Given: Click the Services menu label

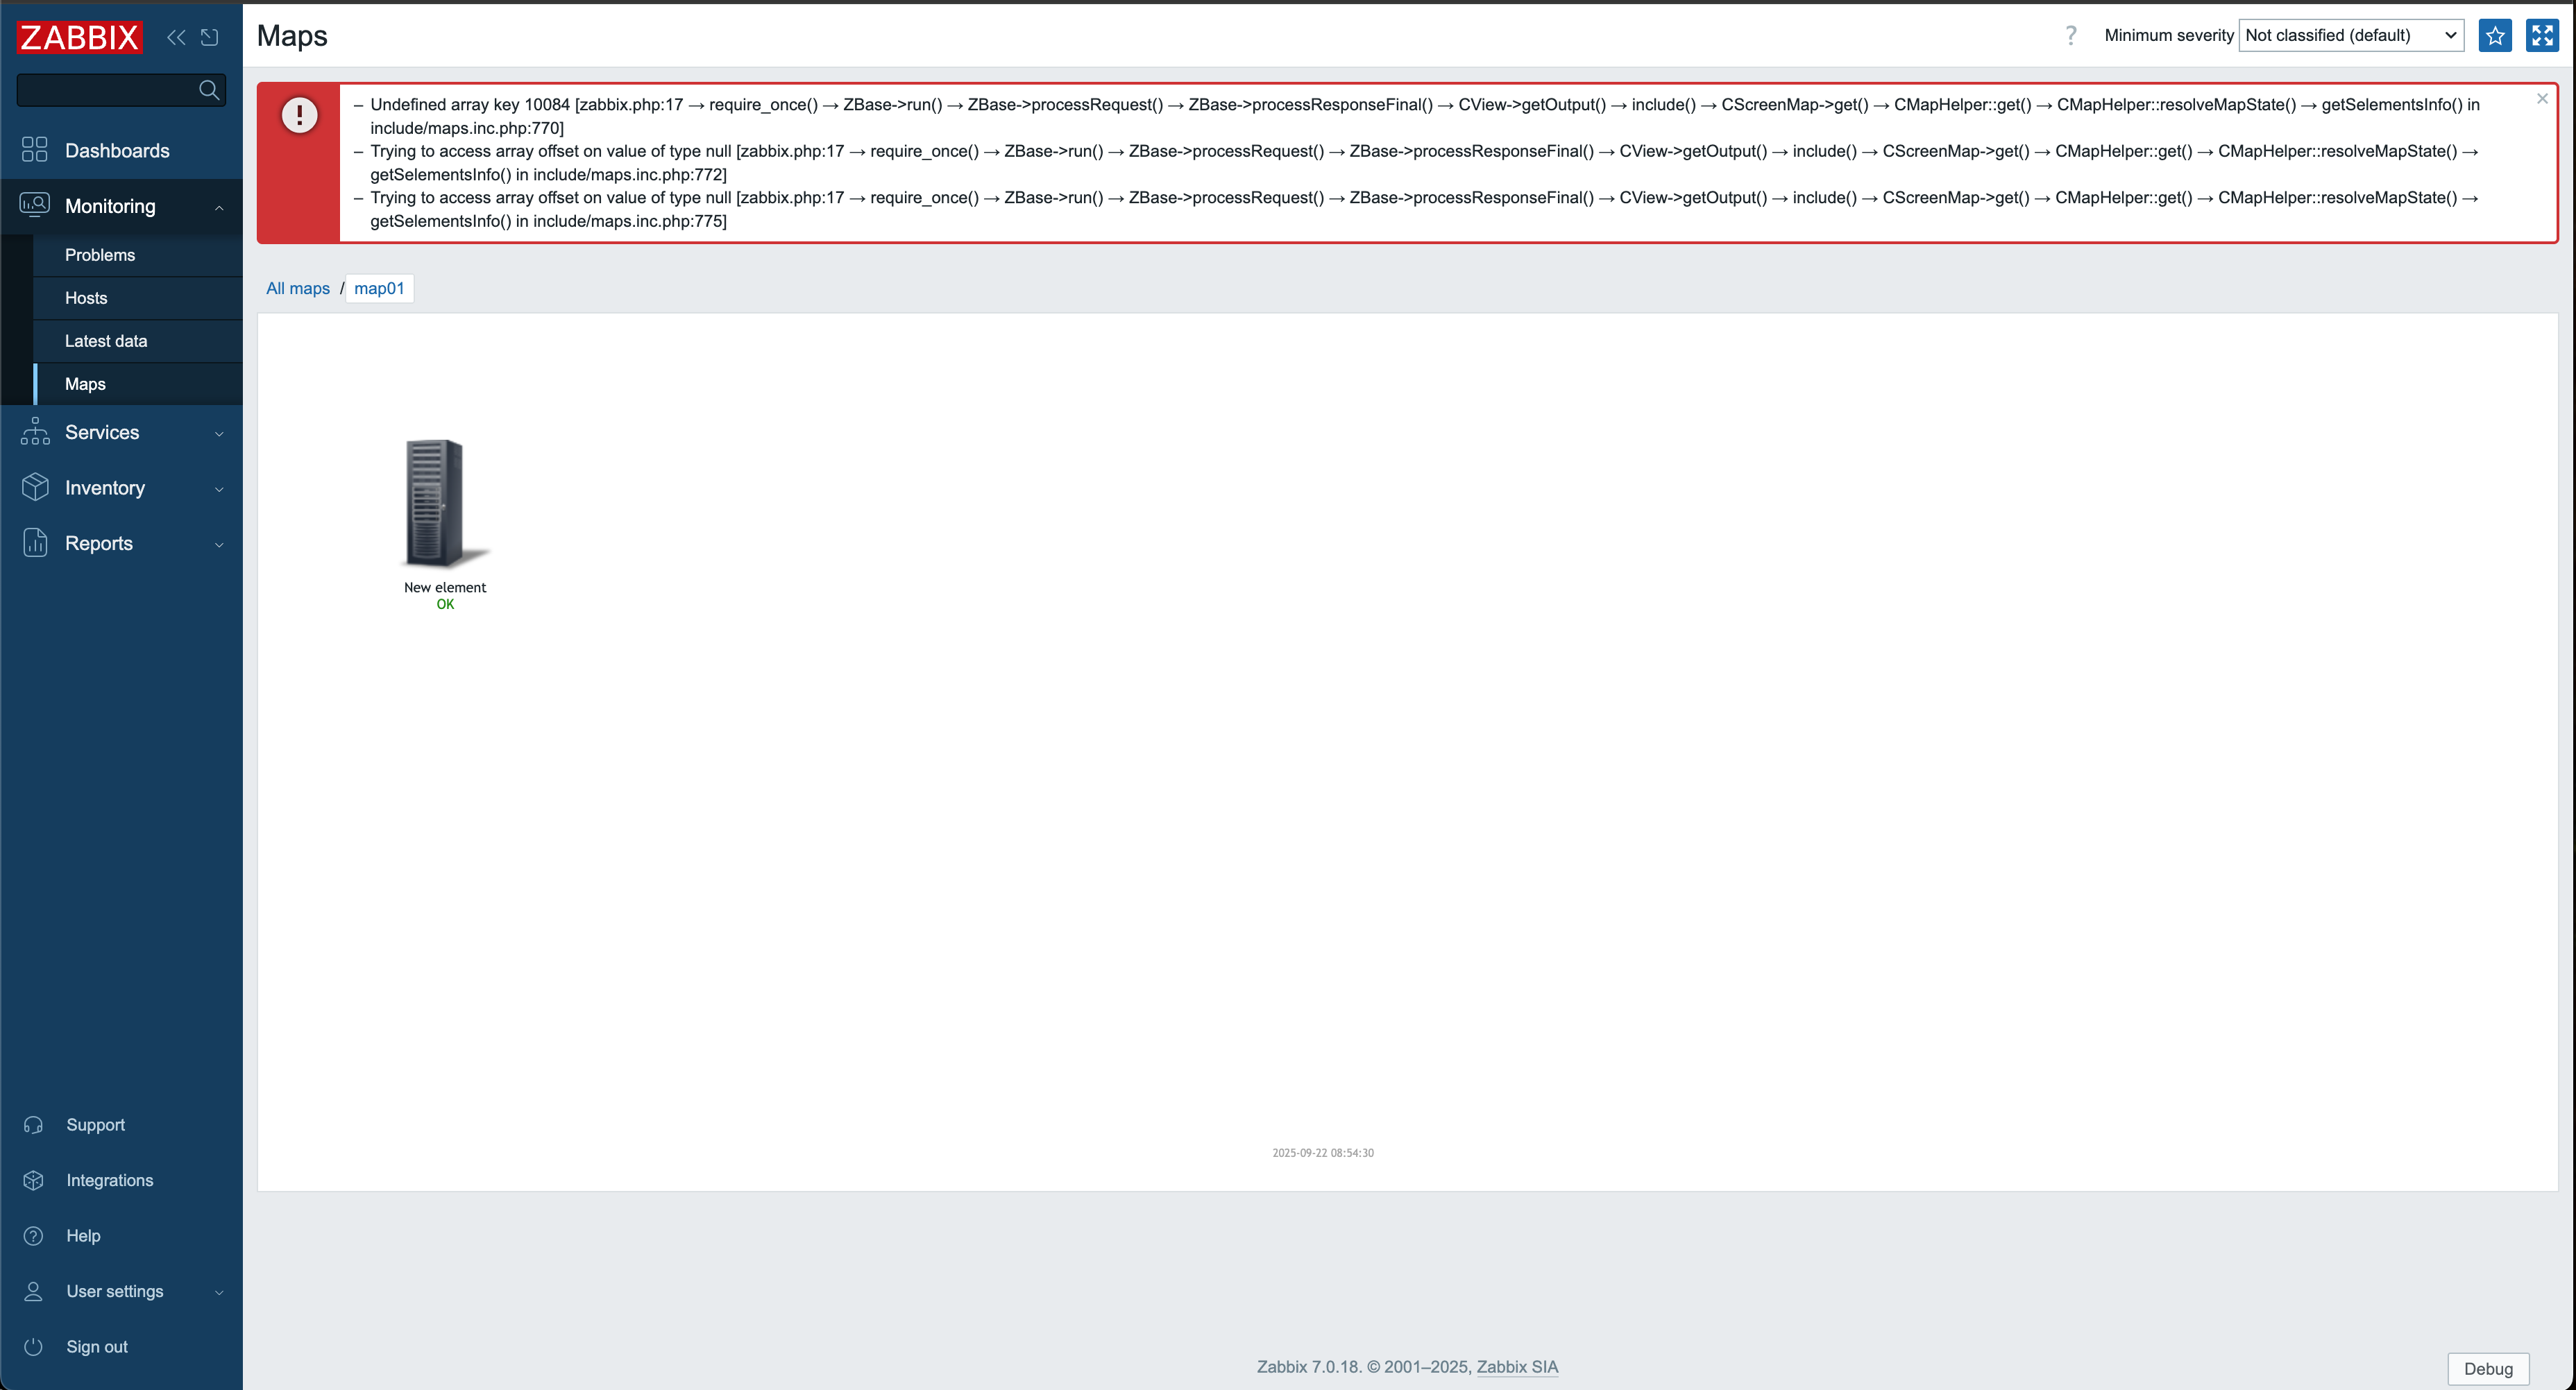Looking at the screenshot, I should pyautogui.click(x=102, y=431).
